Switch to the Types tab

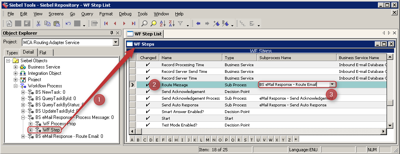[12, 52]
